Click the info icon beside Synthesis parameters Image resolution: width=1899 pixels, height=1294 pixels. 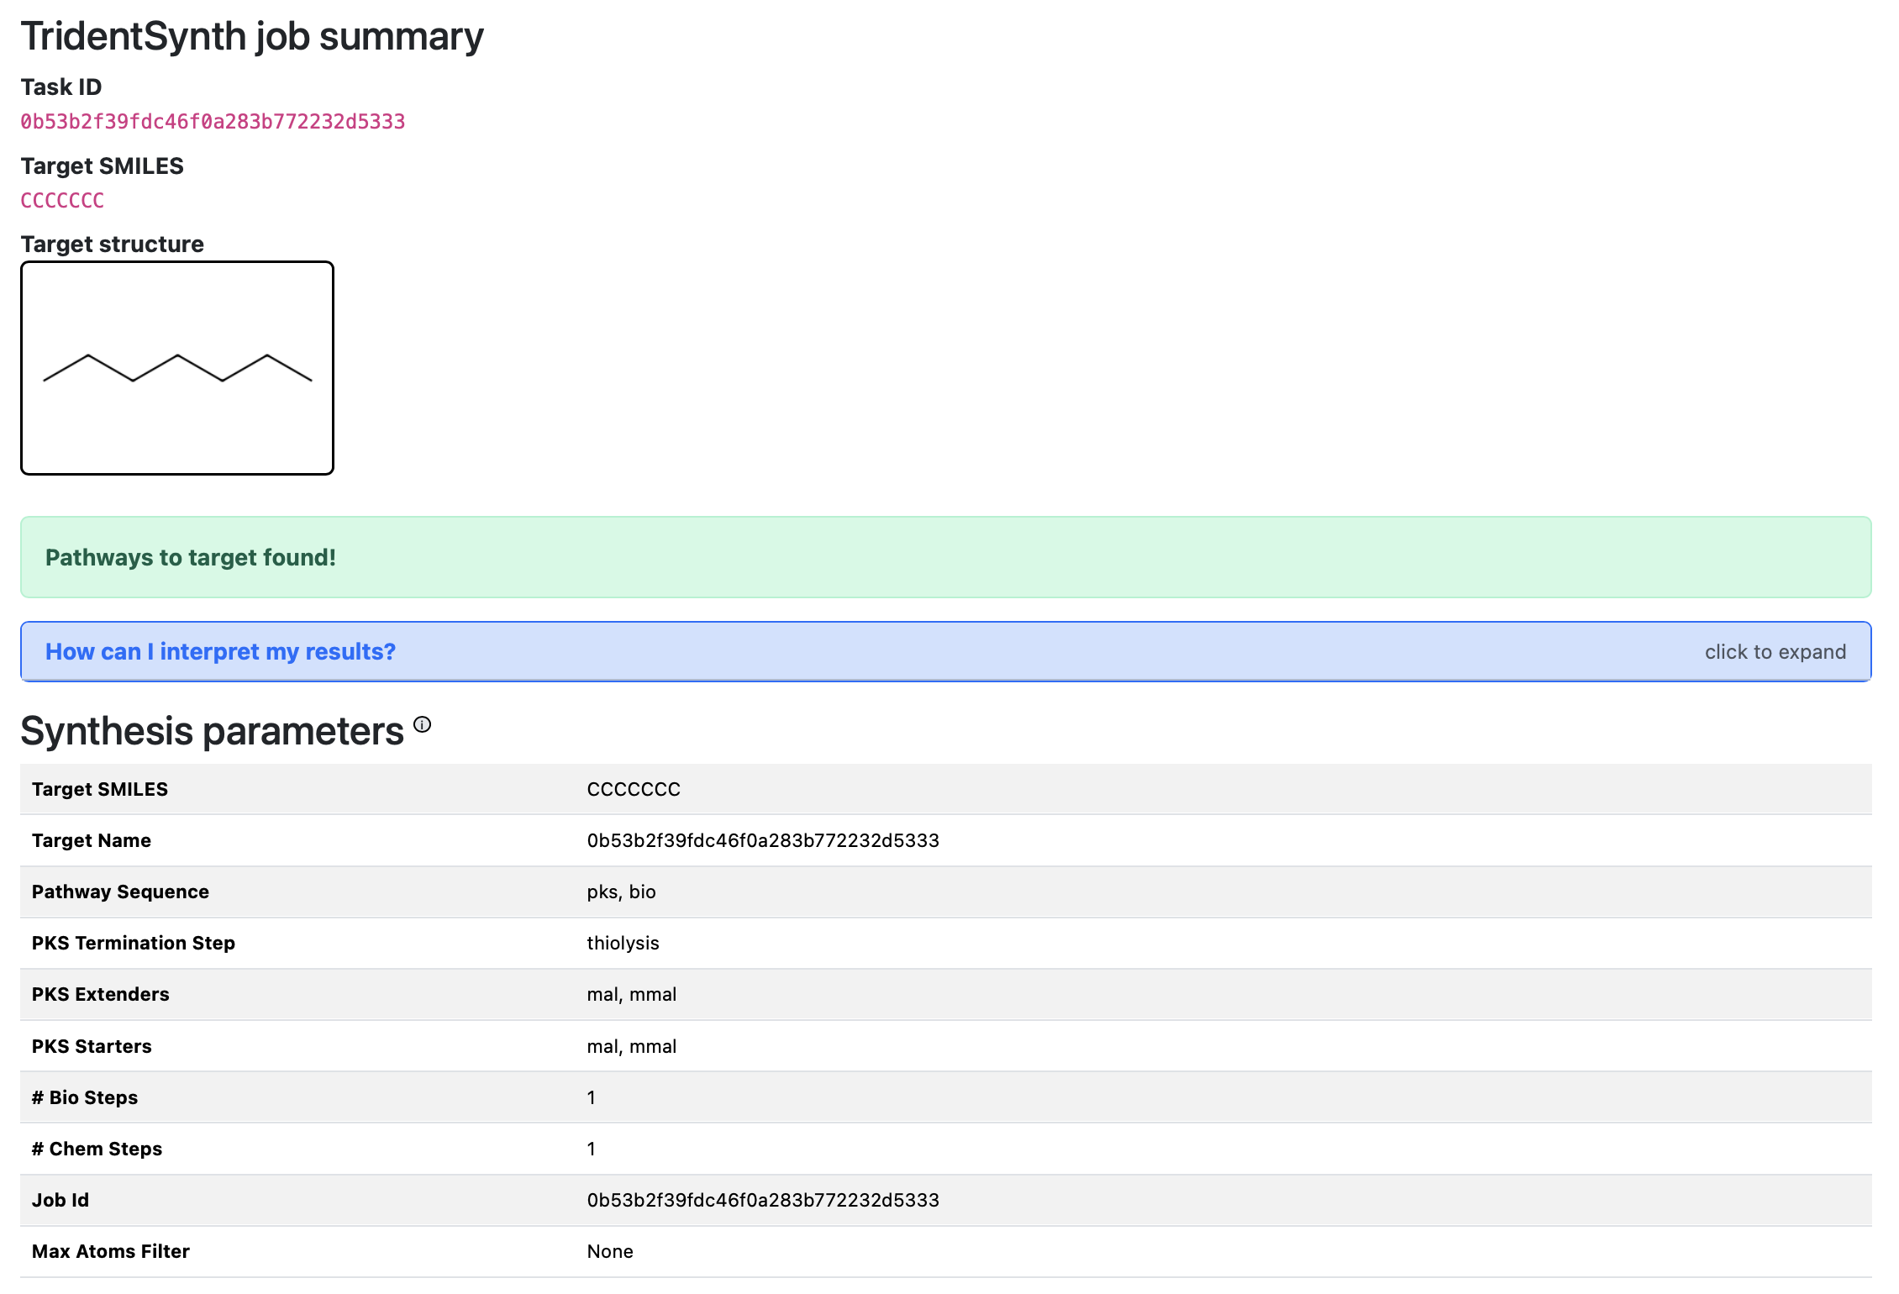tap(423, 723)
